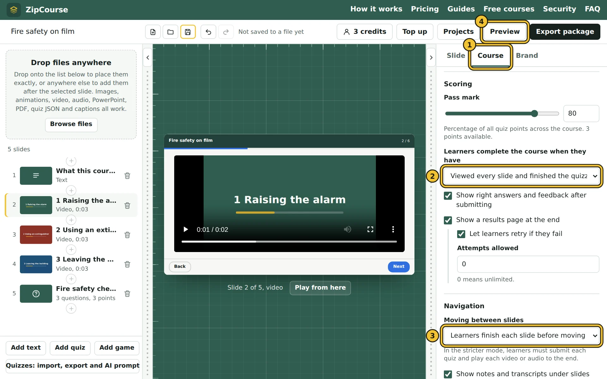This screenshot has height=379, width=607.
Task: Seek on the video progress bar
Action: pos(289,242)
